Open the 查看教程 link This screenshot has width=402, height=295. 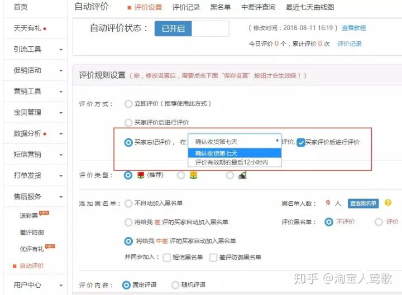[353, 28]
